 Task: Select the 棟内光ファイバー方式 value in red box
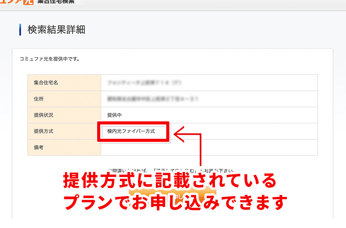coord(131,131)
